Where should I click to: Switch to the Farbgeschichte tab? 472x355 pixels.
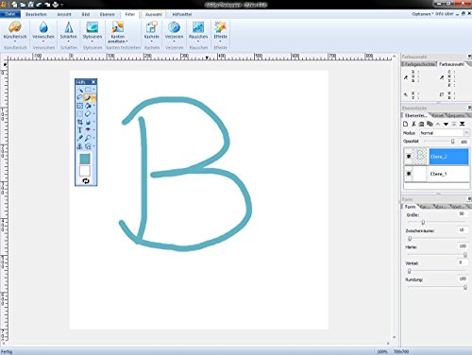[x=419, y=64]
